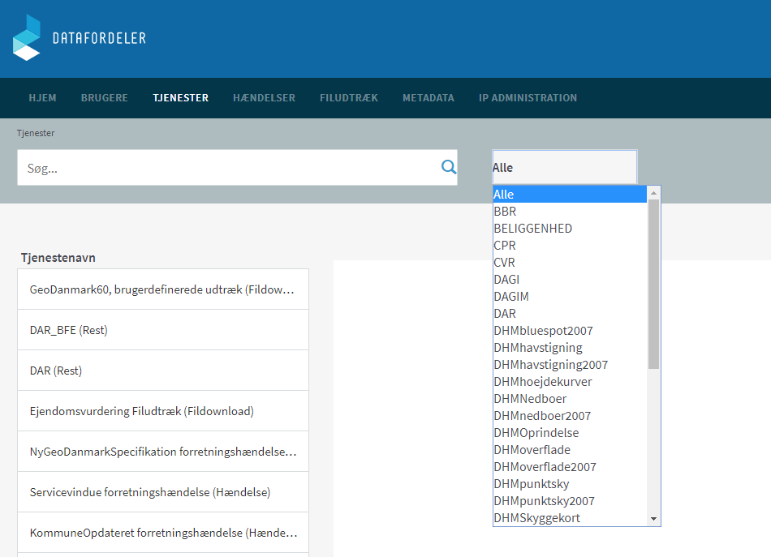Pick CPR in the dropdown list
Viewport: 771px width, 557px height.
tap(570, 245)
